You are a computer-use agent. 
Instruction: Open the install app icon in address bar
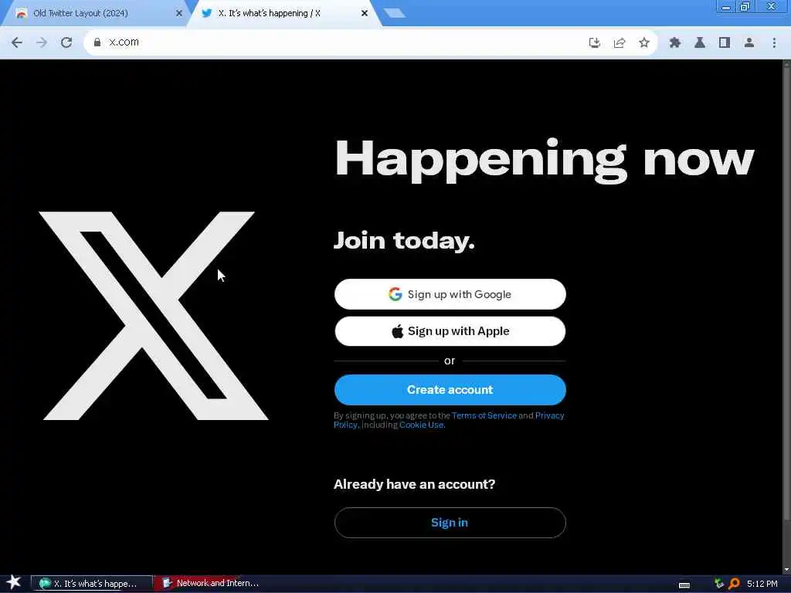(x=595, y=43)
